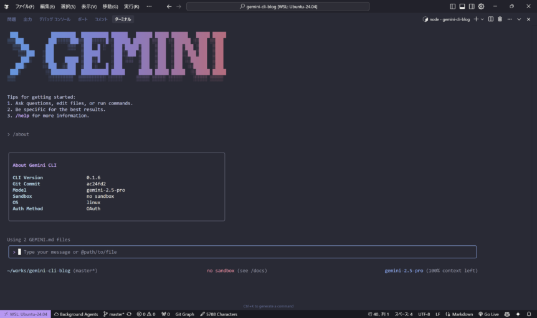Open Git Graph from status bar
Screen dimensions: 537x318
[184, 314]
